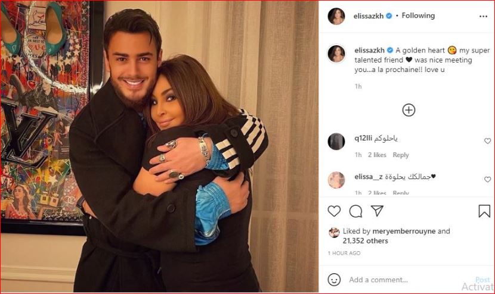Open the meryemberrouyne liker profile
The width and height of the screenshot is (495, 294).
404,231
